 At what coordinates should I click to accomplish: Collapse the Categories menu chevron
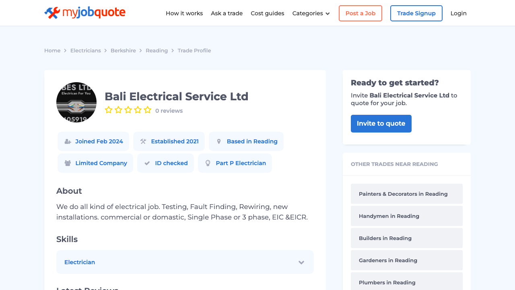tap(327, 13)
